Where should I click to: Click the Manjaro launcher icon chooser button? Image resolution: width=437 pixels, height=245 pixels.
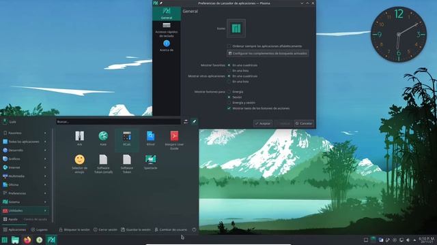click(236, 29)
